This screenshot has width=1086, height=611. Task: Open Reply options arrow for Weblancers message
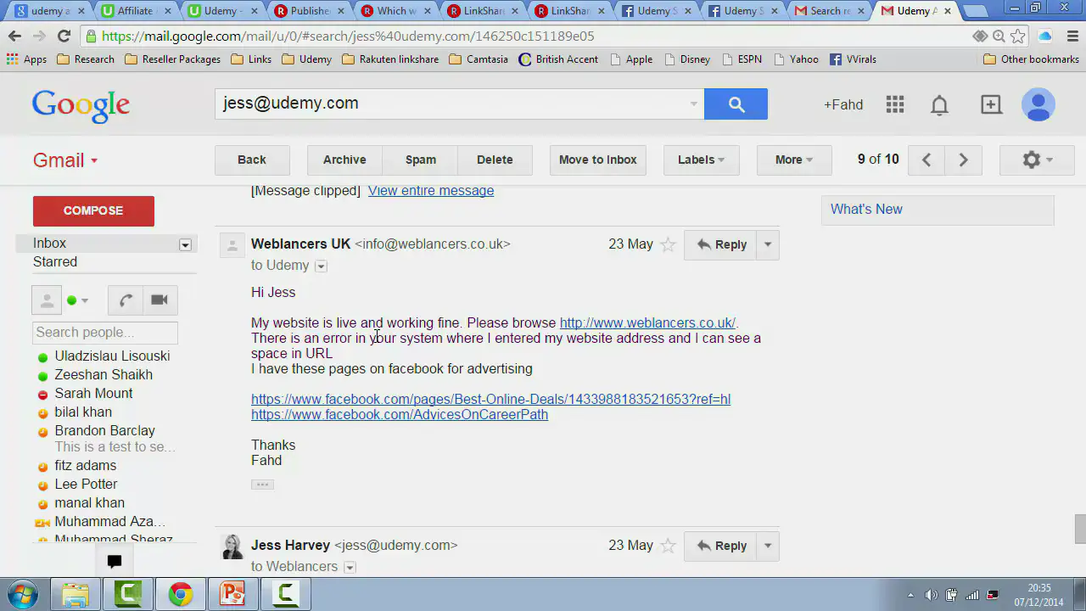coord(768,244)
